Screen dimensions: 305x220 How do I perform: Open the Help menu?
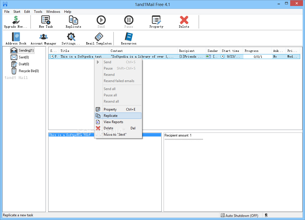68,12
